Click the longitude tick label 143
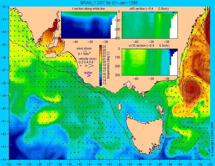 tap(110, 164)
